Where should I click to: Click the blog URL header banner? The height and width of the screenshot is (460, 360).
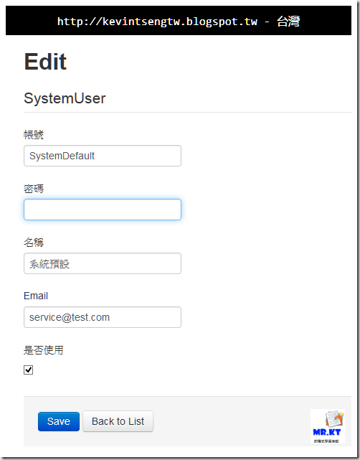(179, 21)
